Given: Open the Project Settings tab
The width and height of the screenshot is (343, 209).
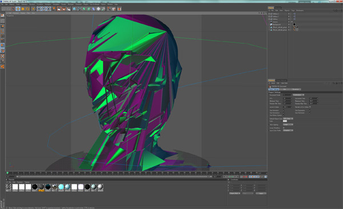Looking at the screenshot, I should coord(274,89).
